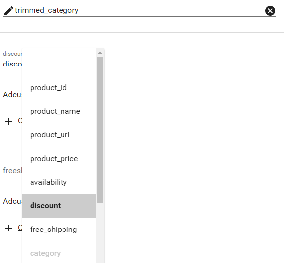Clear the trimmed_category field with X icon
The height and width of the screenshot is (263, 284).
270,11
